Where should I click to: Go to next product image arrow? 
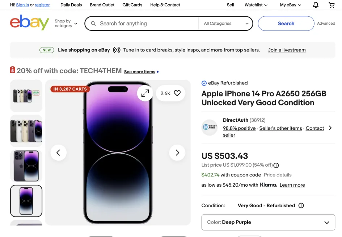[x=177, y=153]
